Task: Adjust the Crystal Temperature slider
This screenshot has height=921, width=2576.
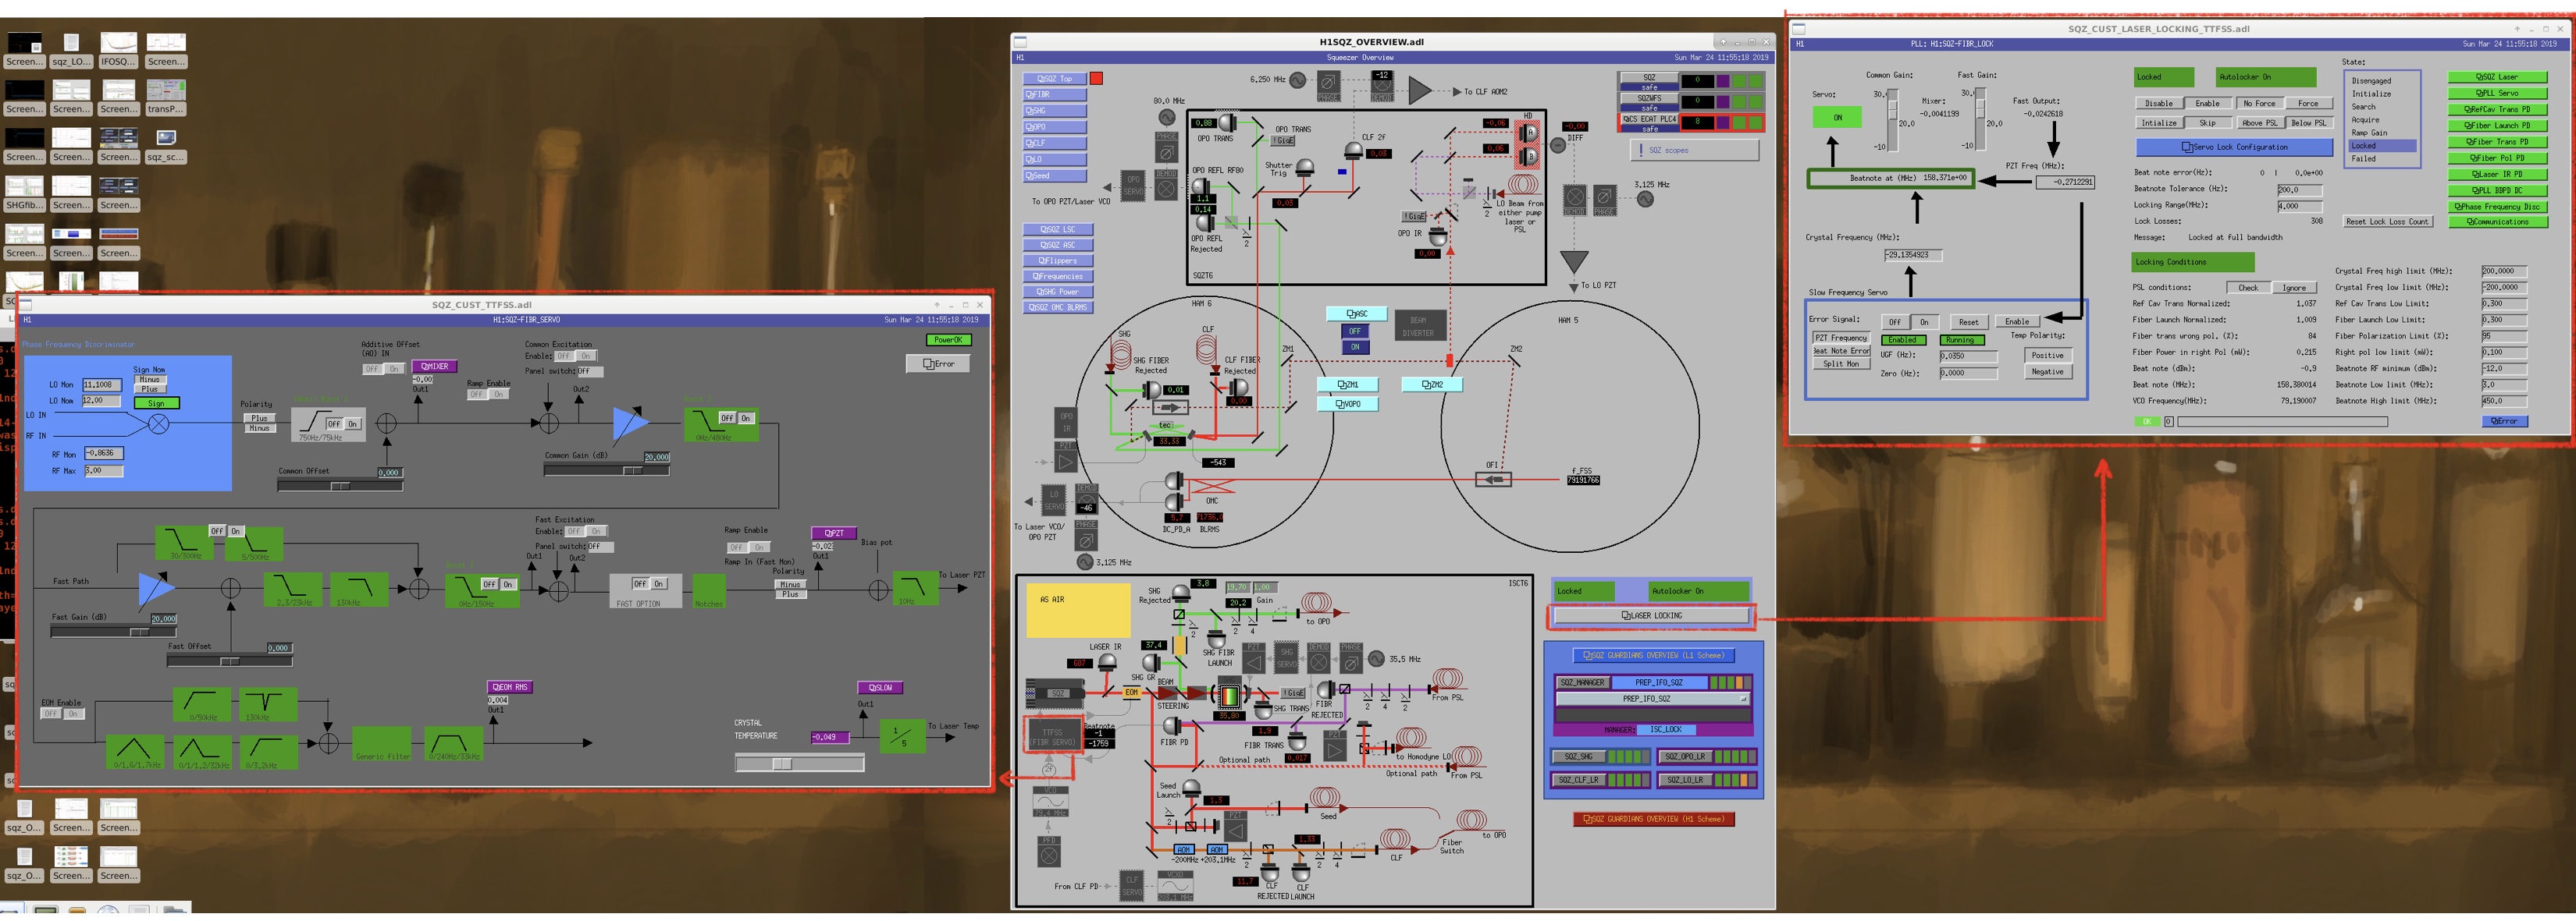Action: coord(799,763)
